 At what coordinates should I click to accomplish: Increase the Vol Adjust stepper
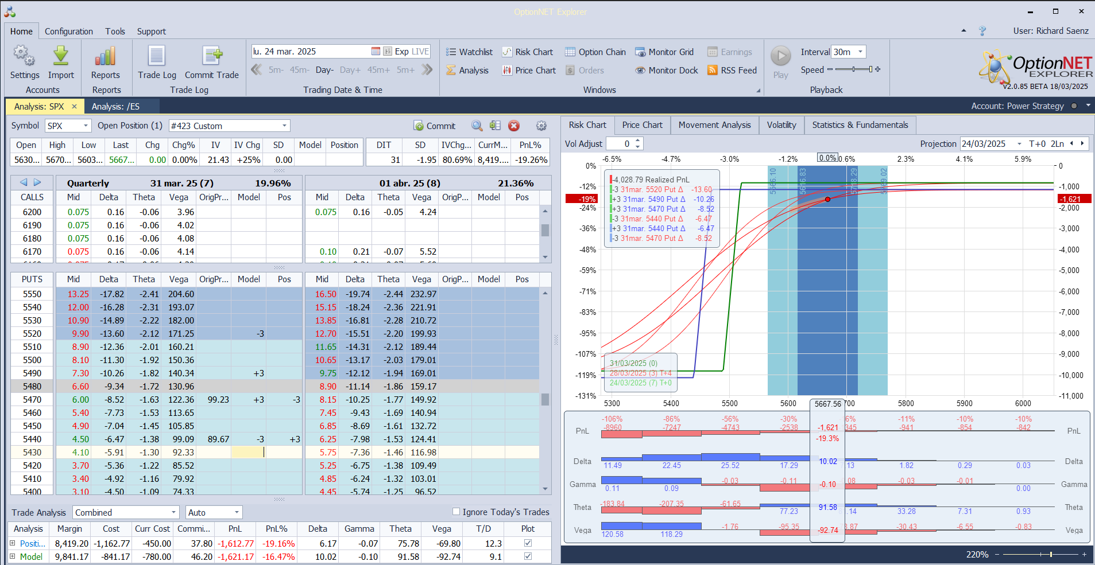tap(637, 141)
